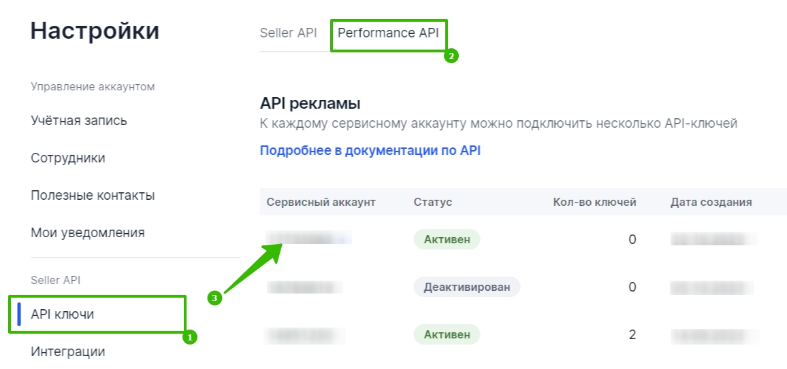Click the Настройки page heading
The width and height of the screenshot is (787, 369).
coord(95,31)
